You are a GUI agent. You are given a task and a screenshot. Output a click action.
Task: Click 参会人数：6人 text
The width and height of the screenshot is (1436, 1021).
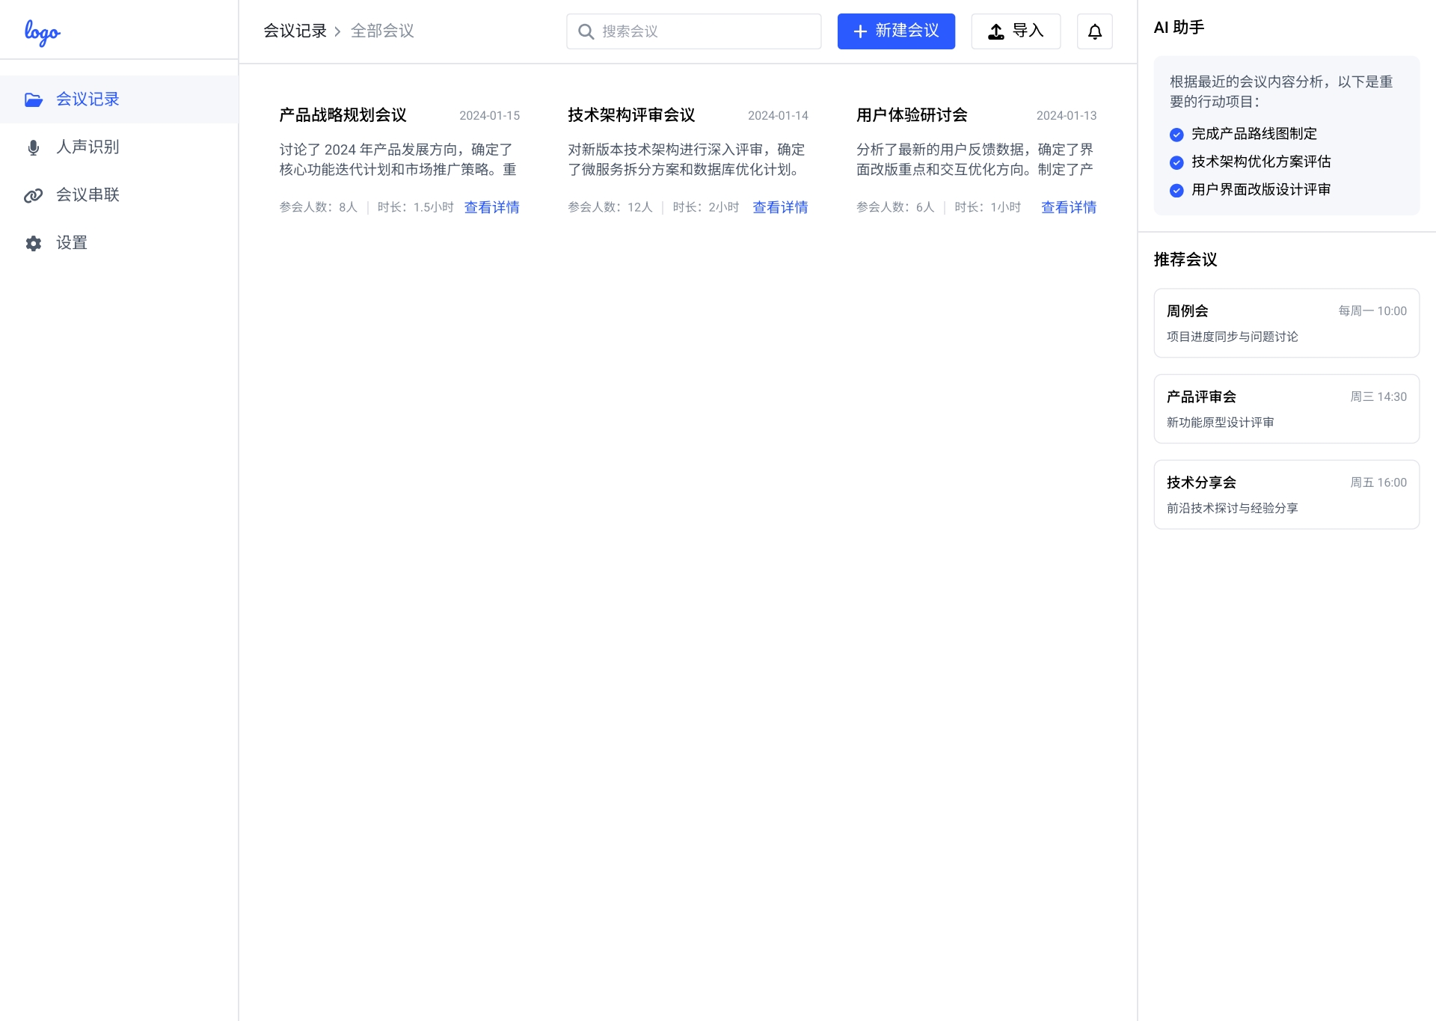tap(895, 207)
